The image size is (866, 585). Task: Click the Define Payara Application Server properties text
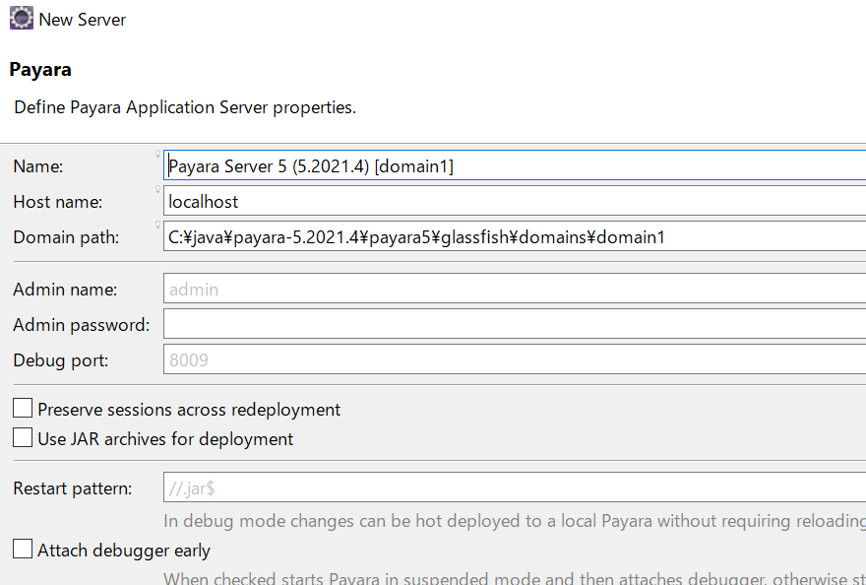pos(185,107)
